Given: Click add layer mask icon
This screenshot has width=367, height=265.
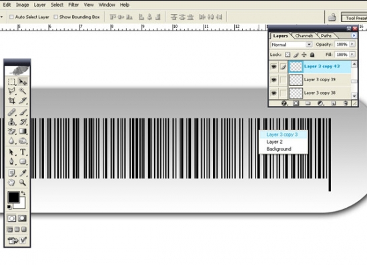Looking at the screenshot, I should pos(296,103).
